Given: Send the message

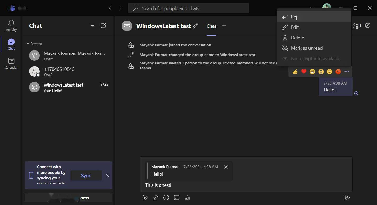Looking at the screenshot, I should tap(347, 198).
